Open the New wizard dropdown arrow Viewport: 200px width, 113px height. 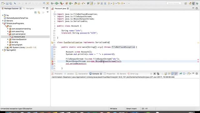pos(4,3)
